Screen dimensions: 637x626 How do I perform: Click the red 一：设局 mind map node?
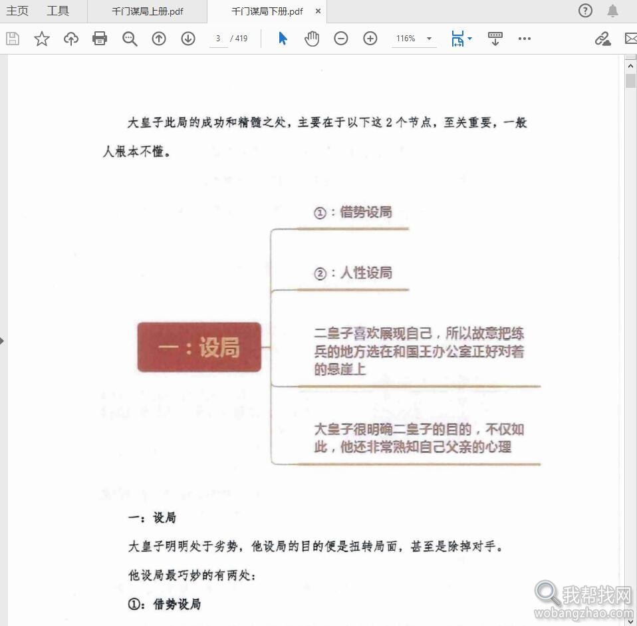[199, 347]
